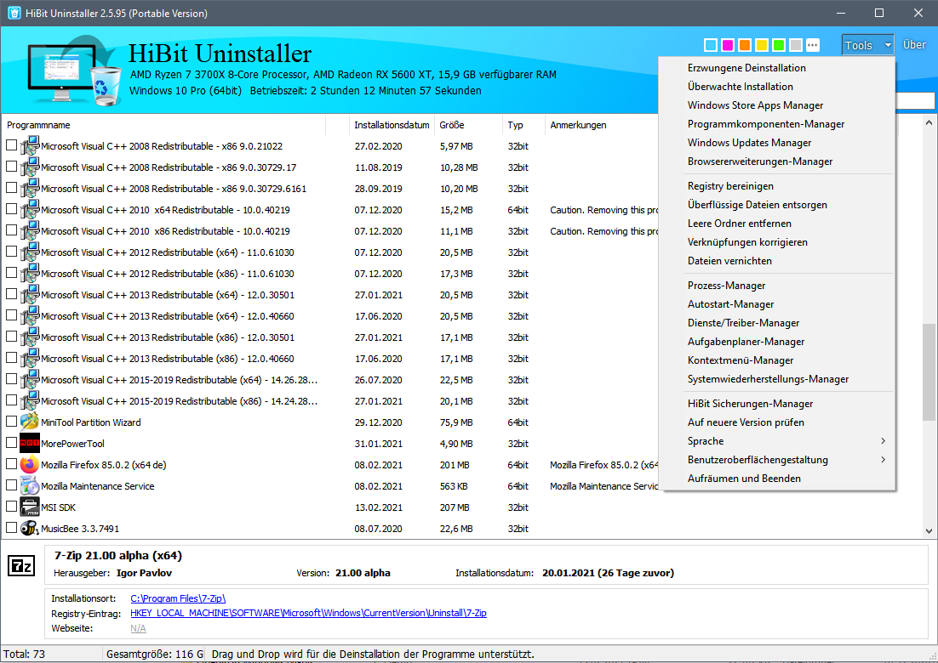The width and height of the screenshot is (938, 663).
Task: Sort by the Größe column header
Action: click(x=468, y=125)
